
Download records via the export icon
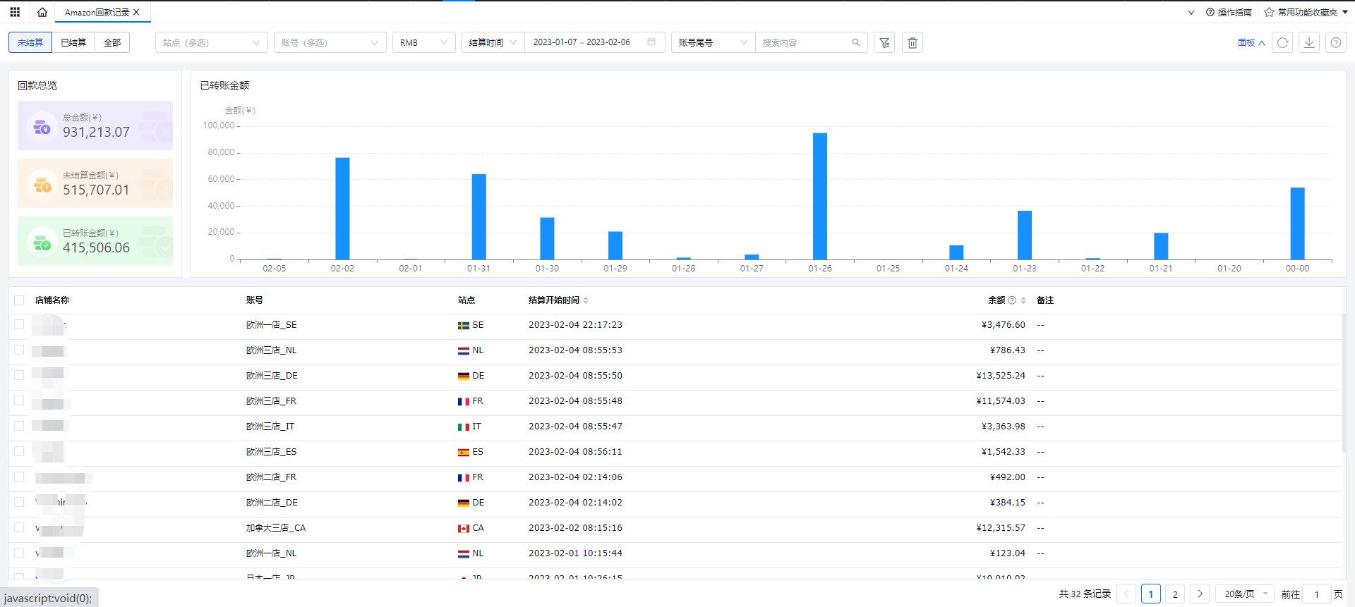tap(1309, 42)
